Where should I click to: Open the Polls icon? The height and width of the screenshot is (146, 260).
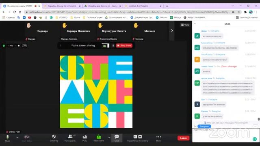pyautogui.click(x=84, y=138)
